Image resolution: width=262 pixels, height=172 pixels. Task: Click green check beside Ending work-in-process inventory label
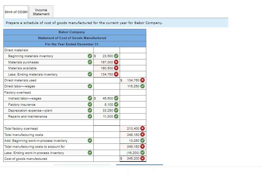pos(90,153)
